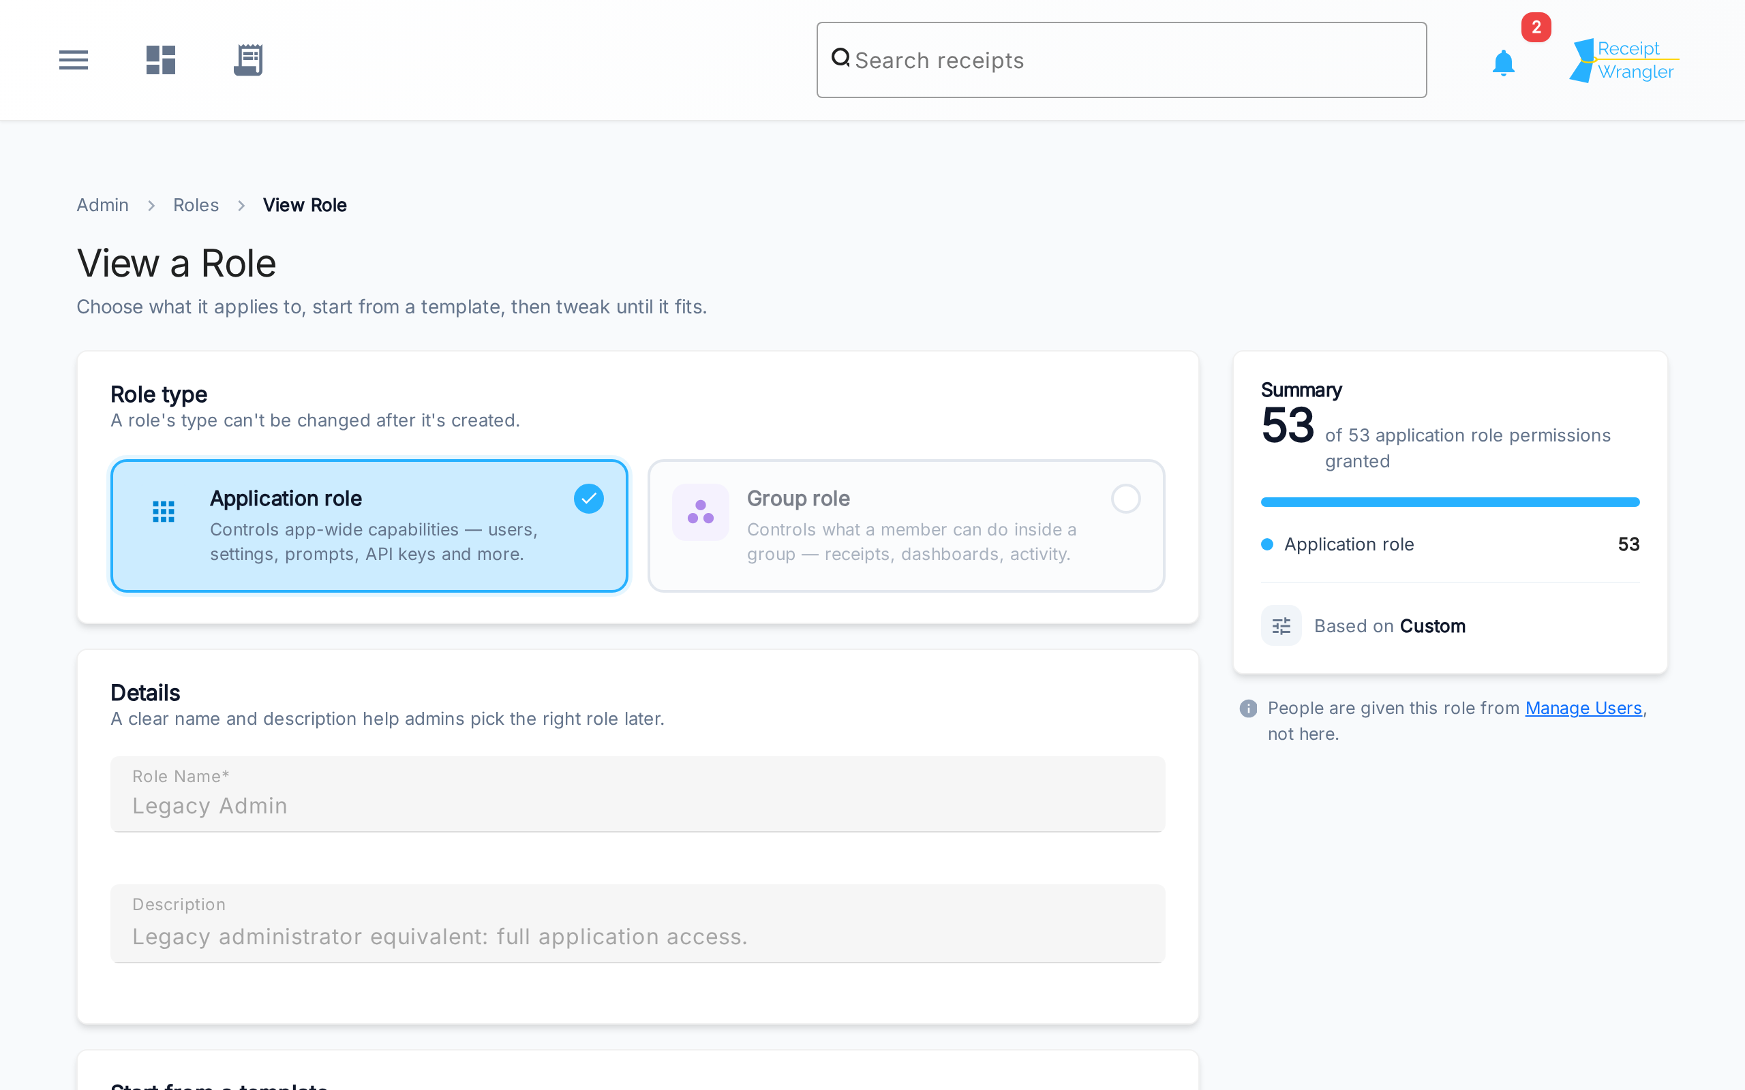The image size is (1745, 1090).
Task: Click the first breadcrumb chevron after Admin
Action: point(151,206)
